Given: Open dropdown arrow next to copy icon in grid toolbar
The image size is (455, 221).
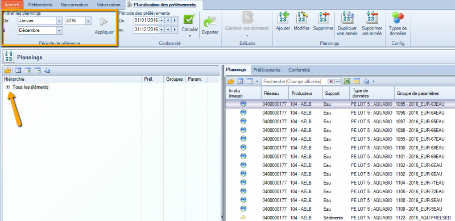Looking at the screenshot, I should point(373,82).
